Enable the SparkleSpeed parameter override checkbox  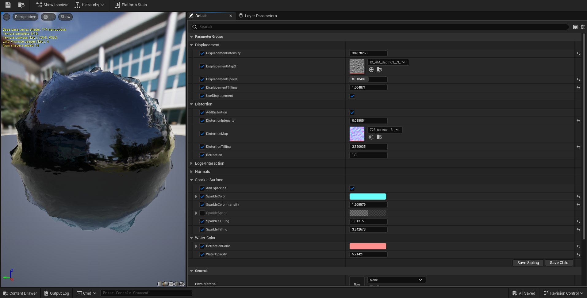pyautogui.click(x=202, y=213)
